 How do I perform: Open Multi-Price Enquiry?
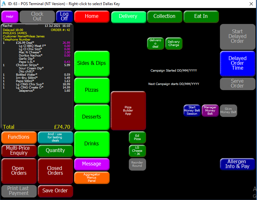(x=19, y=150)
